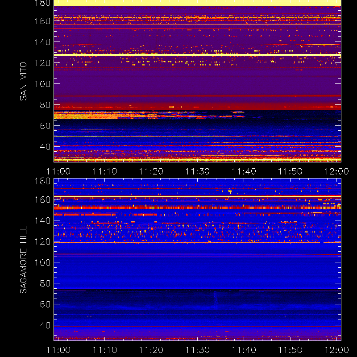Choose 11:10 time label under SAGAMORE HILL plot

105,350
